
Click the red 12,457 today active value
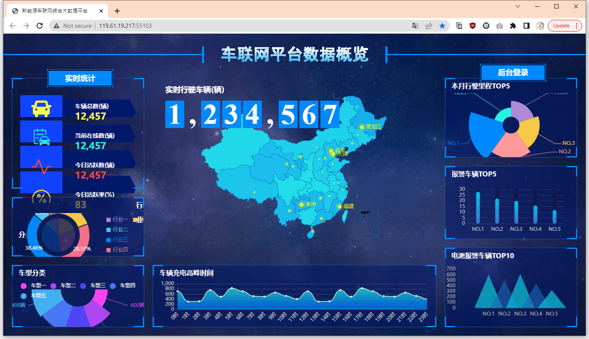point(91,175)
